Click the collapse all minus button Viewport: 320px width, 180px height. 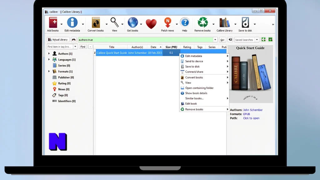click(90, 47)
